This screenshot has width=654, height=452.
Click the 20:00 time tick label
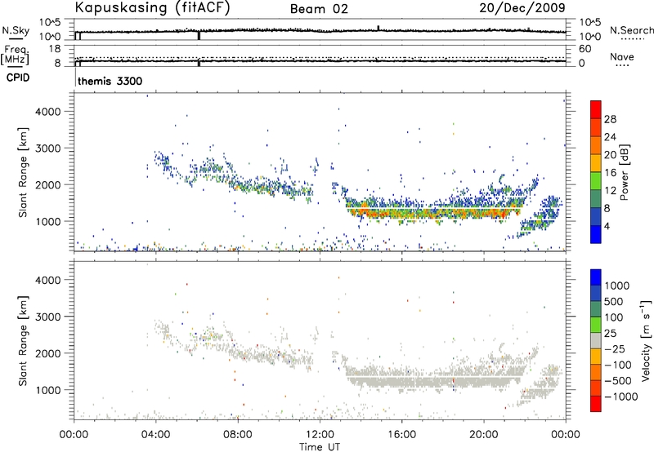[x=484, y=435]
